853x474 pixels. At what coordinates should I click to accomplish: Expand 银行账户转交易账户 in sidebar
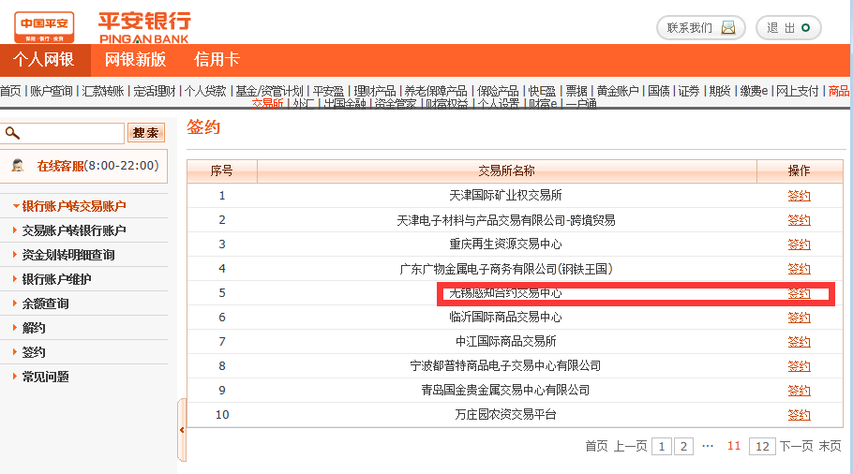(74, 206)
